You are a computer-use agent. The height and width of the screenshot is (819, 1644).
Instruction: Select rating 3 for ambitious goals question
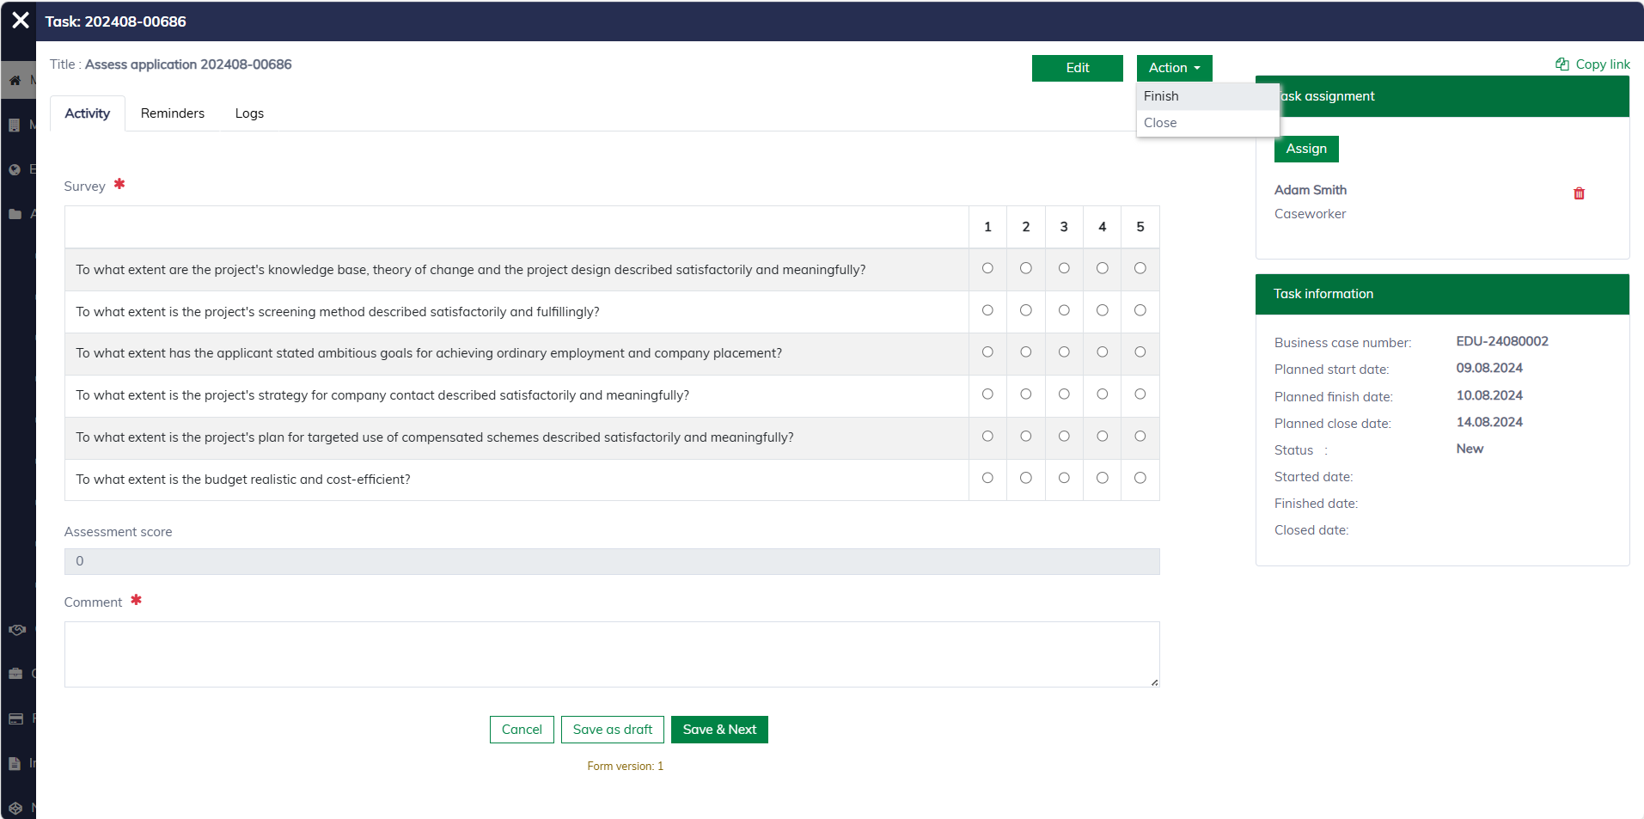(x=1064, y=352)
